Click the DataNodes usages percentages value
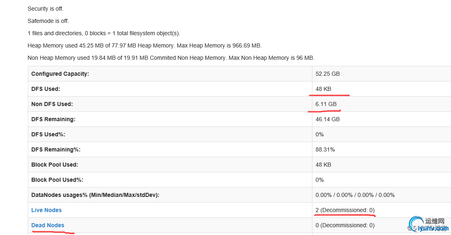This screenshot has height=235, width=451. pyautogui.click(x=355, y=195)
